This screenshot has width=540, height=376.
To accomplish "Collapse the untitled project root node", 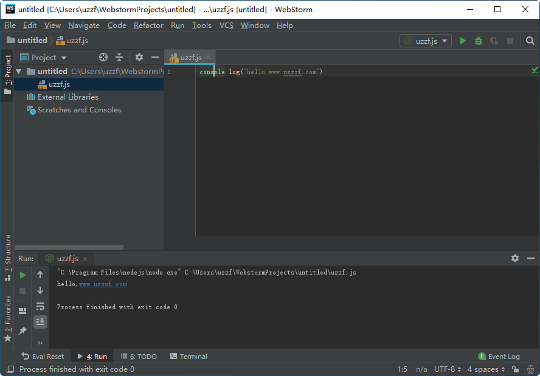I will (19, 72).
